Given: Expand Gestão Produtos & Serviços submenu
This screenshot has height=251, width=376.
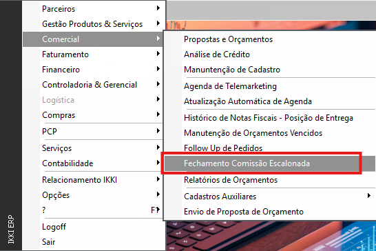Looking at the screenshot, I should pos(92,23).
